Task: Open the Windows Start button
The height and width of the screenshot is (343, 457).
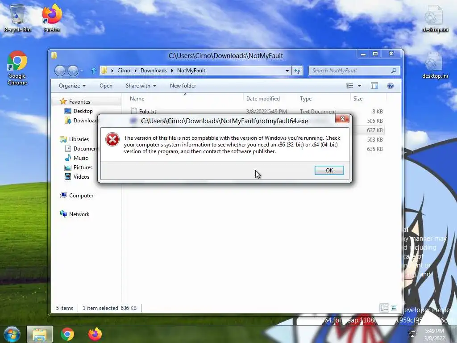Action: pos(12,334)
